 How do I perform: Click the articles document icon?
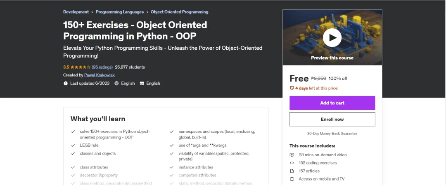tap(292, 171)
